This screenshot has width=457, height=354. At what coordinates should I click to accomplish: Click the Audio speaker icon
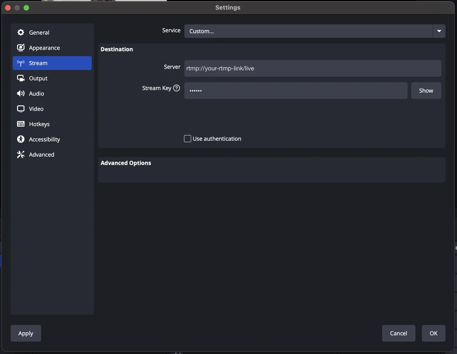pyautogui.click(x=21, y=94)
